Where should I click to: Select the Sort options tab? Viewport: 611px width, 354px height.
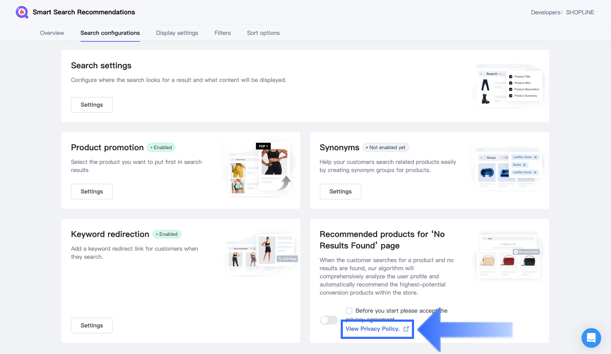[x=263, y=33]
